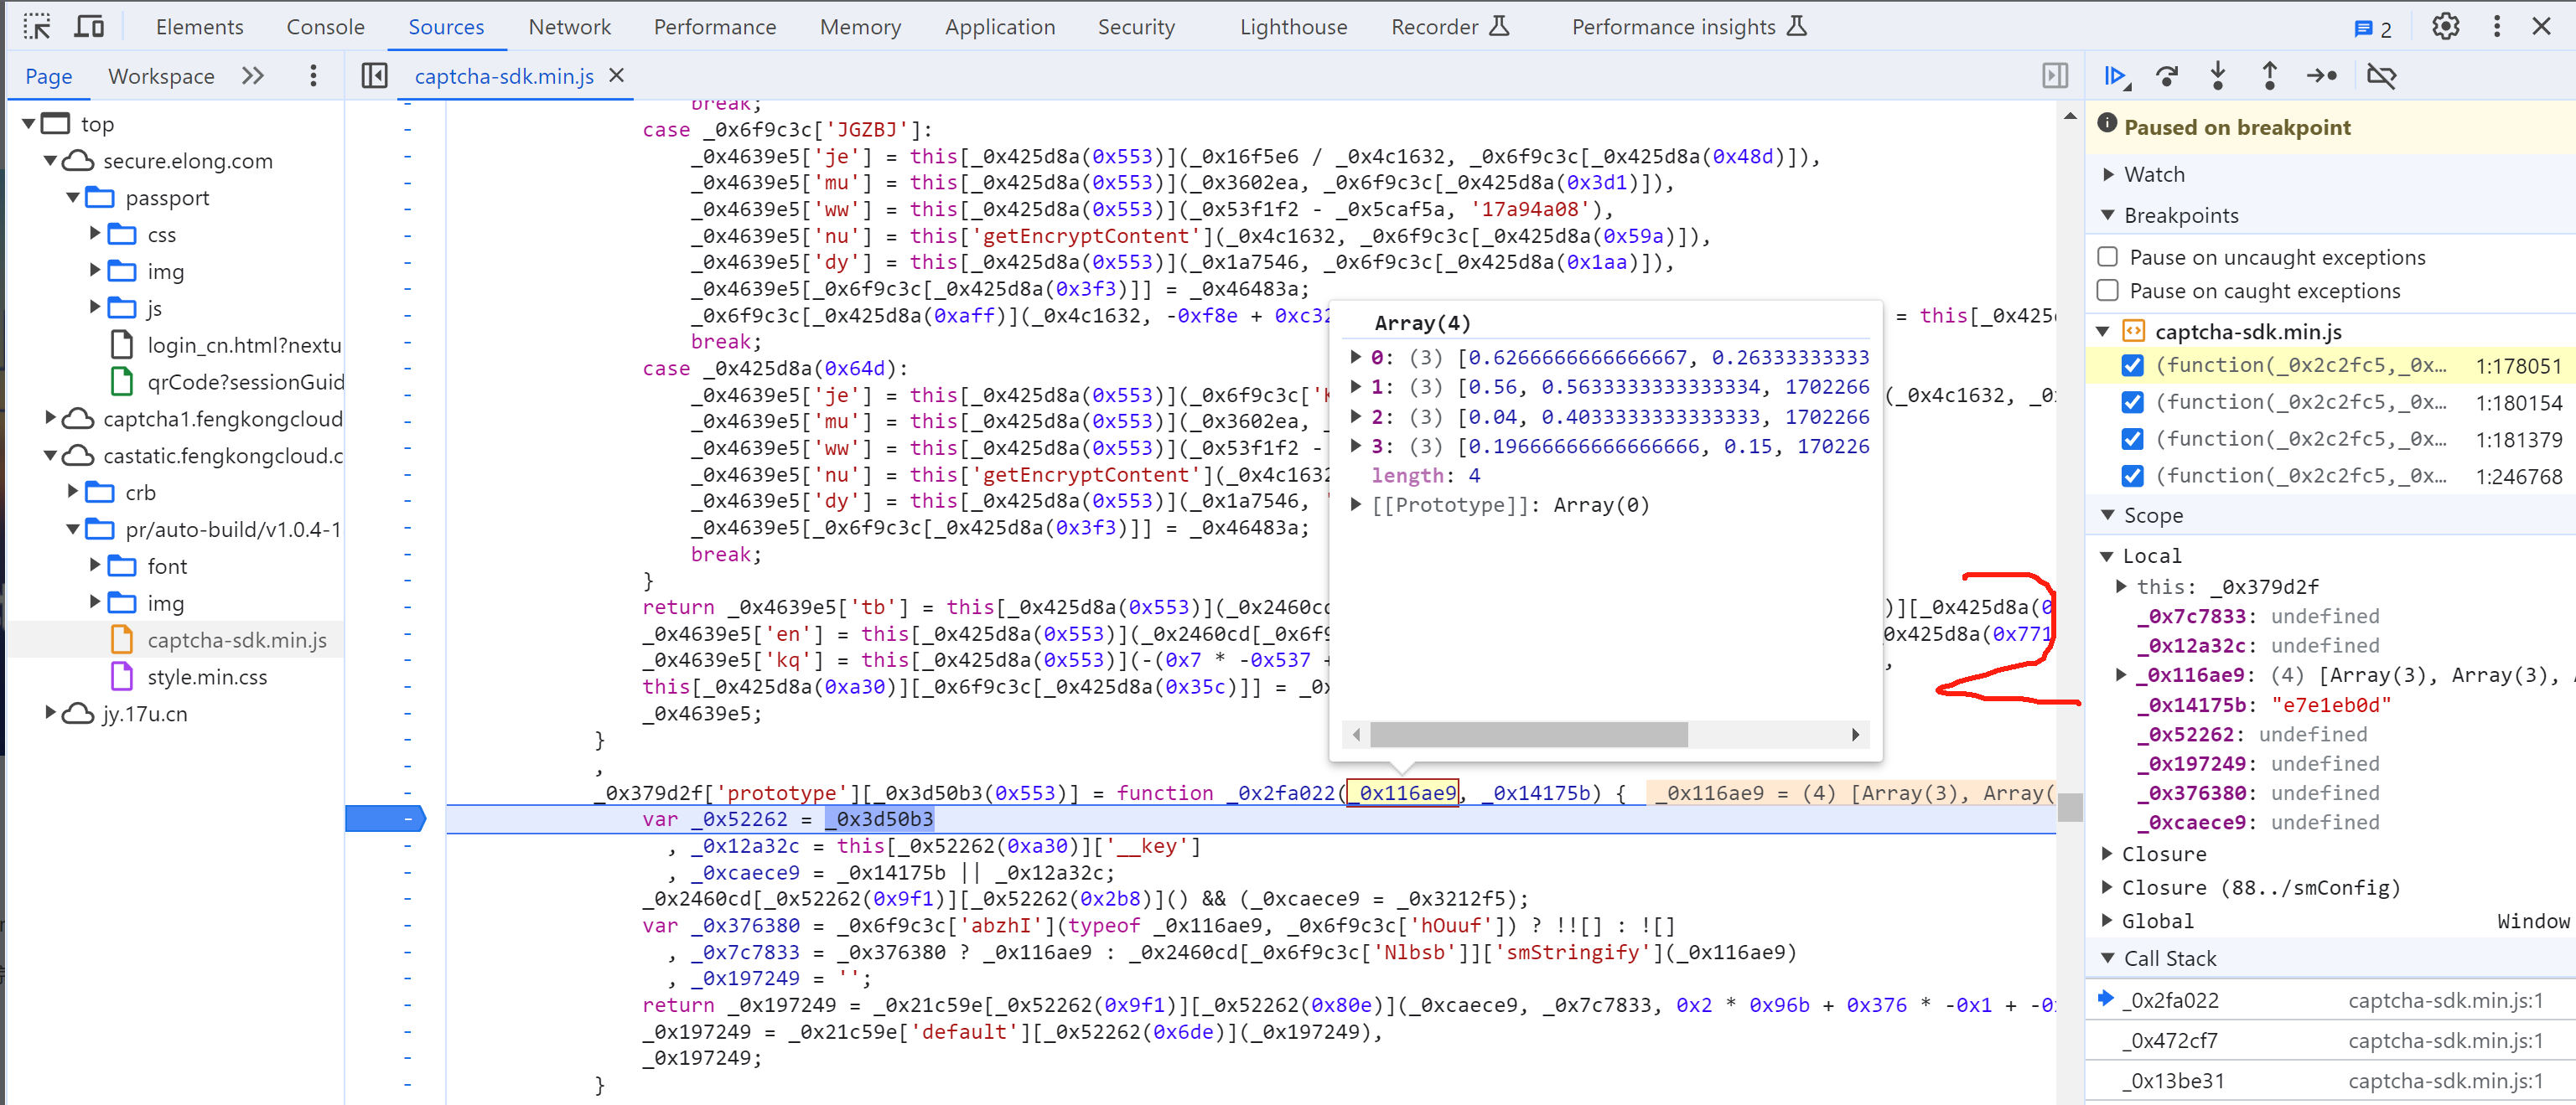Disable breakpoint at line 1:178051

point(2133,365)
